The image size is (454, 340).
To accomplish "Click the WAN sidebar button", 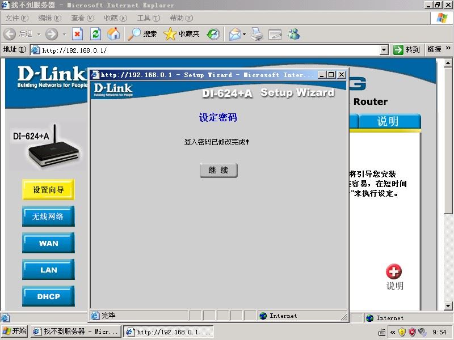I will pyautogui.click(x=48, y=243).
